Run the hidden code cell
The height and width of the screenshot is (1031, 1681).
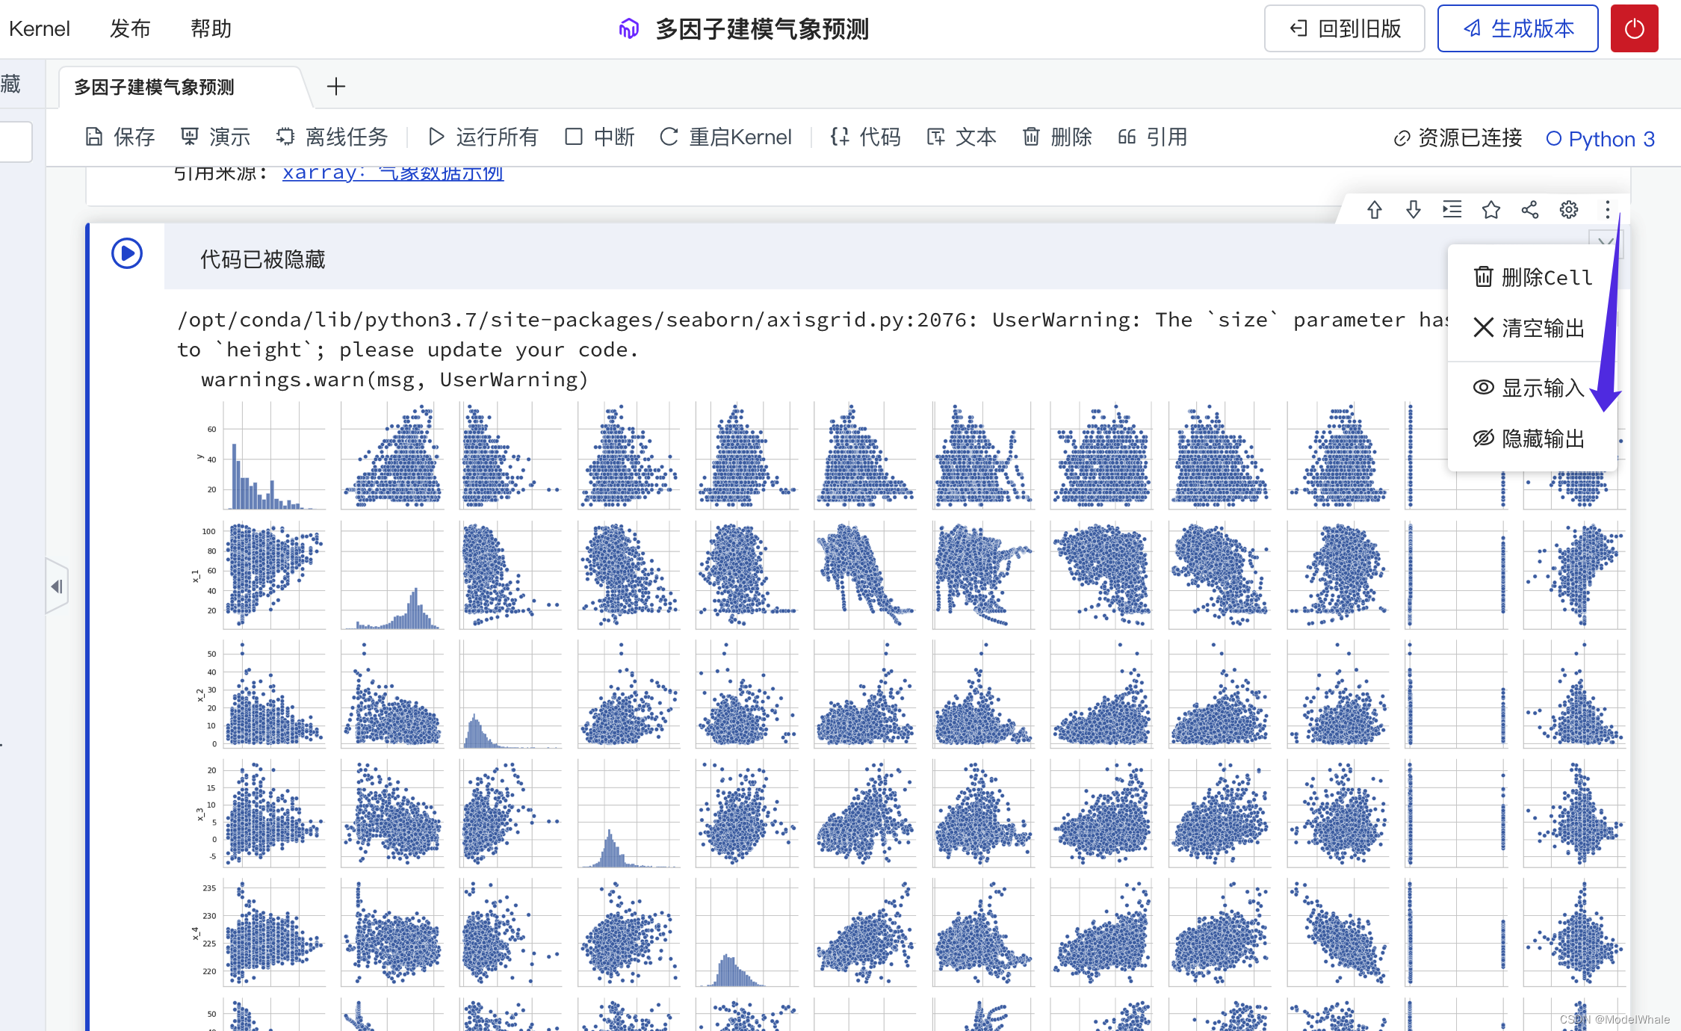[x=127, y=253]
